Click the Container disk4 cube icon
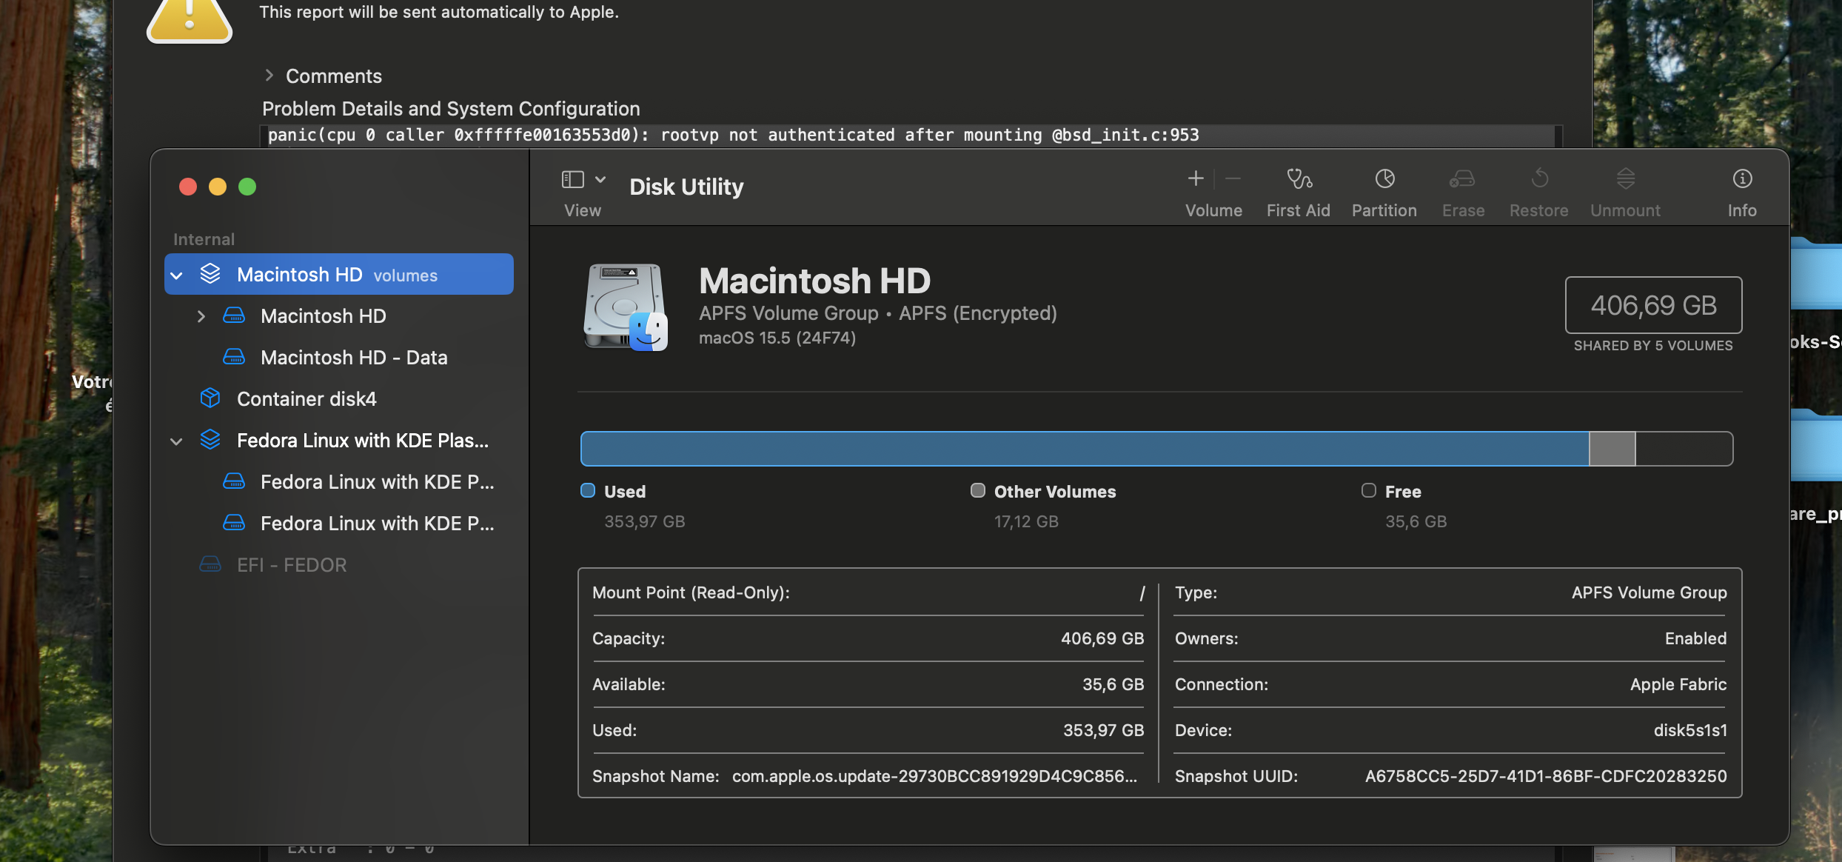Image resolution: width=1842 pixels, height=862 pixels. 210,398
